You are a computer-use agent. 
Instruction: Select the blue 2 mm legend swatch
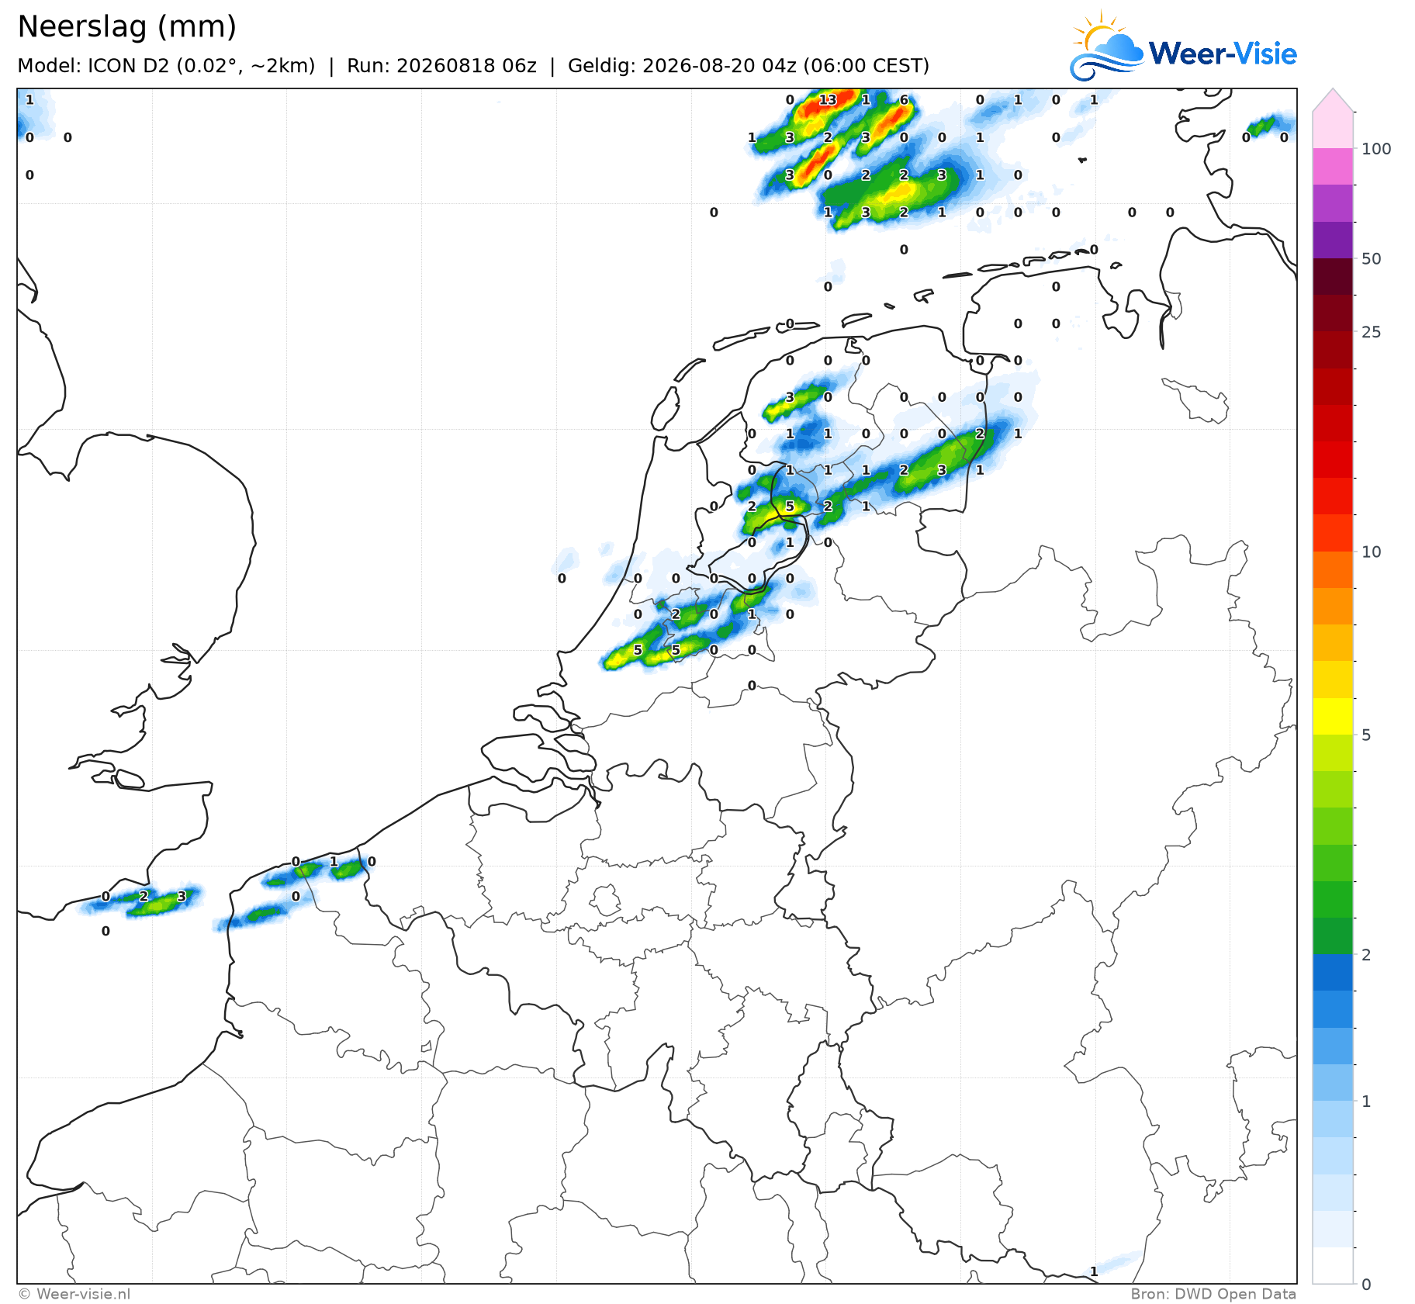pos(1333,973)
